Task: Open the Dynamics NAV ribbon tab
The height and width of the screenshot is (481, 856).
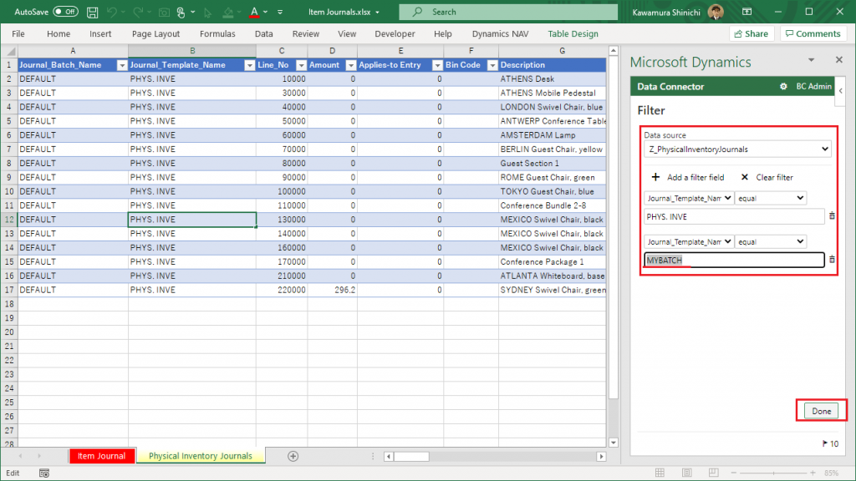Action: (x=500, y=33)
